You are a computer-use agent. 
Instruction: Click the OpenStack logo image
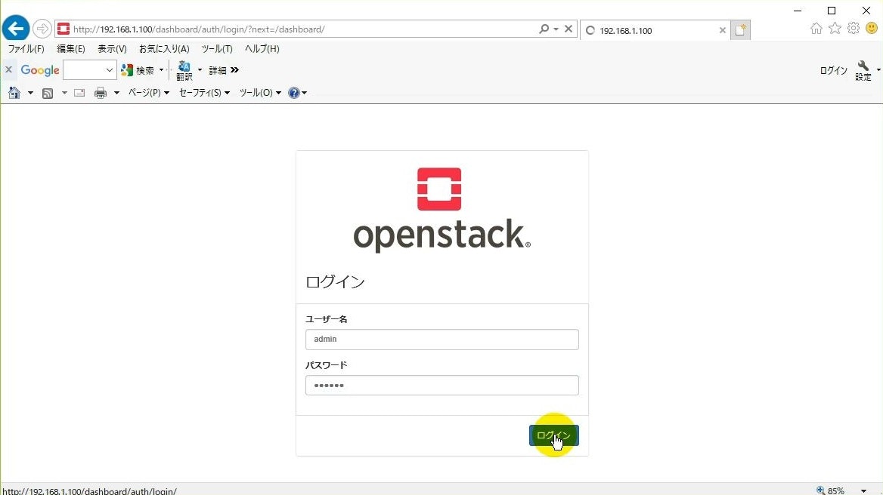pos(442,210)
